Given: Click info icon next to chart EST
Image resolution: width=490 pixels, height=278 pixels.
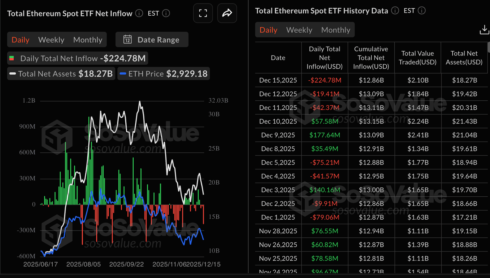Looking at the screenshot, I should [x=166, y=13].
